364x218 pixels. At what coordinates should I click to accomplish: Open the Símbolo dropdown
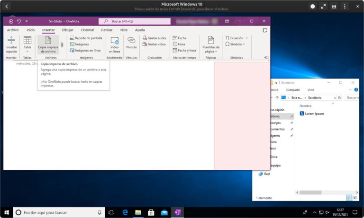[235, 44]
